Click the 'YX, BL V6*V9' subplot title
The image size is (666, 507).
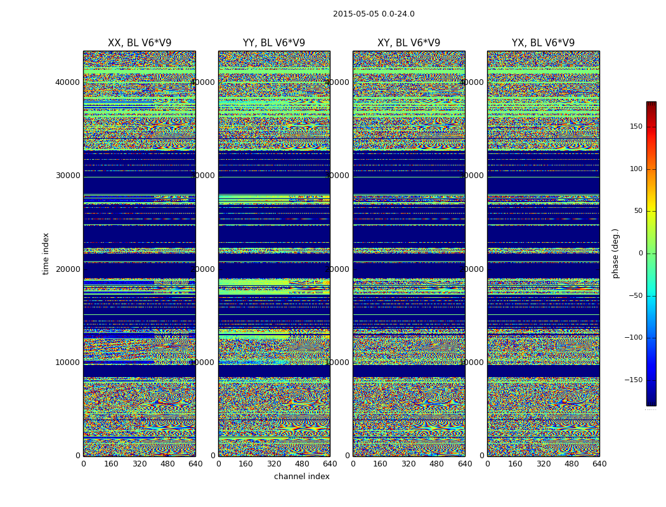543,43
